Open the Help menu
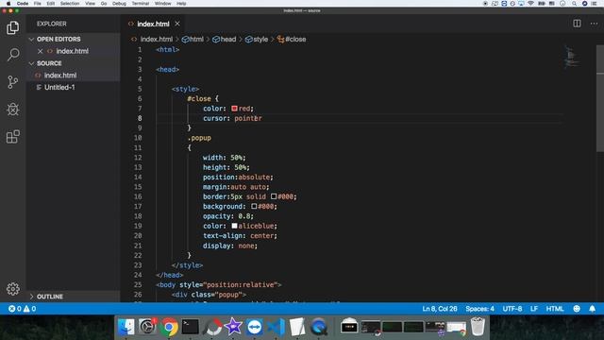The image size is (604, 340). click(181, 4)
